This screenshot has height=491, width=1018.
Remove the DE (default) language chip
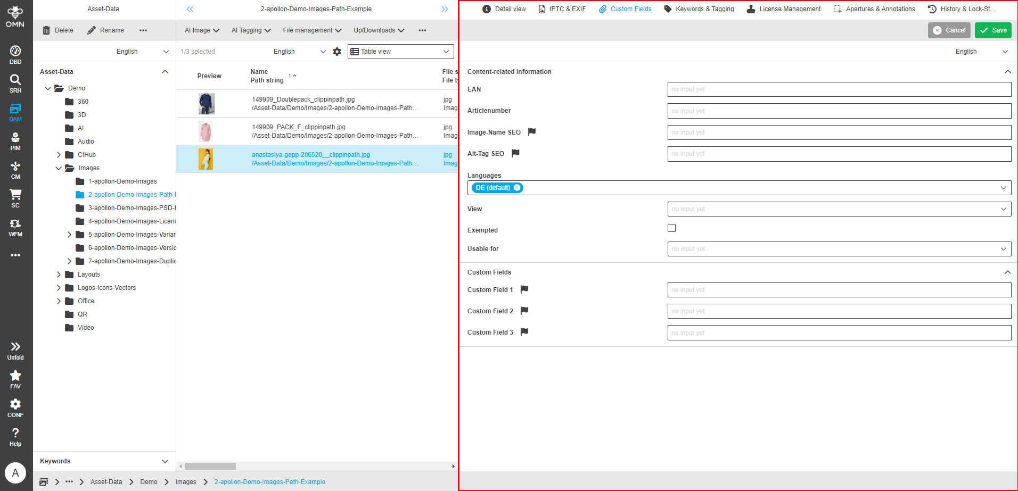(518, 187)
